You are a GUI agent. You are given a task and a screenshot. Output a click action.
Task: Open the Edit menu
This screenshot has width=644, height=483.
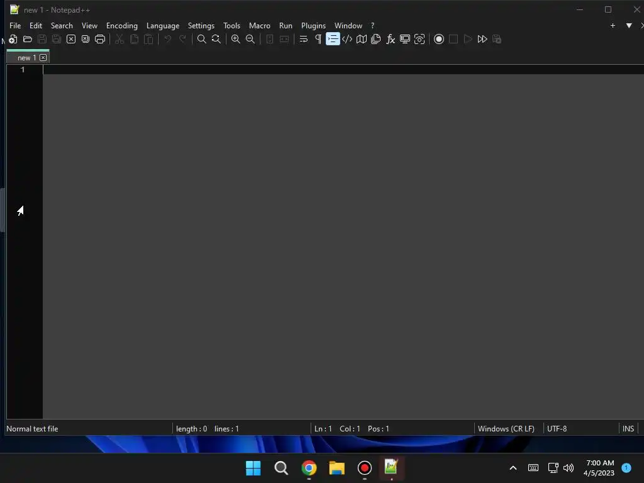click(x=36, y=25)
